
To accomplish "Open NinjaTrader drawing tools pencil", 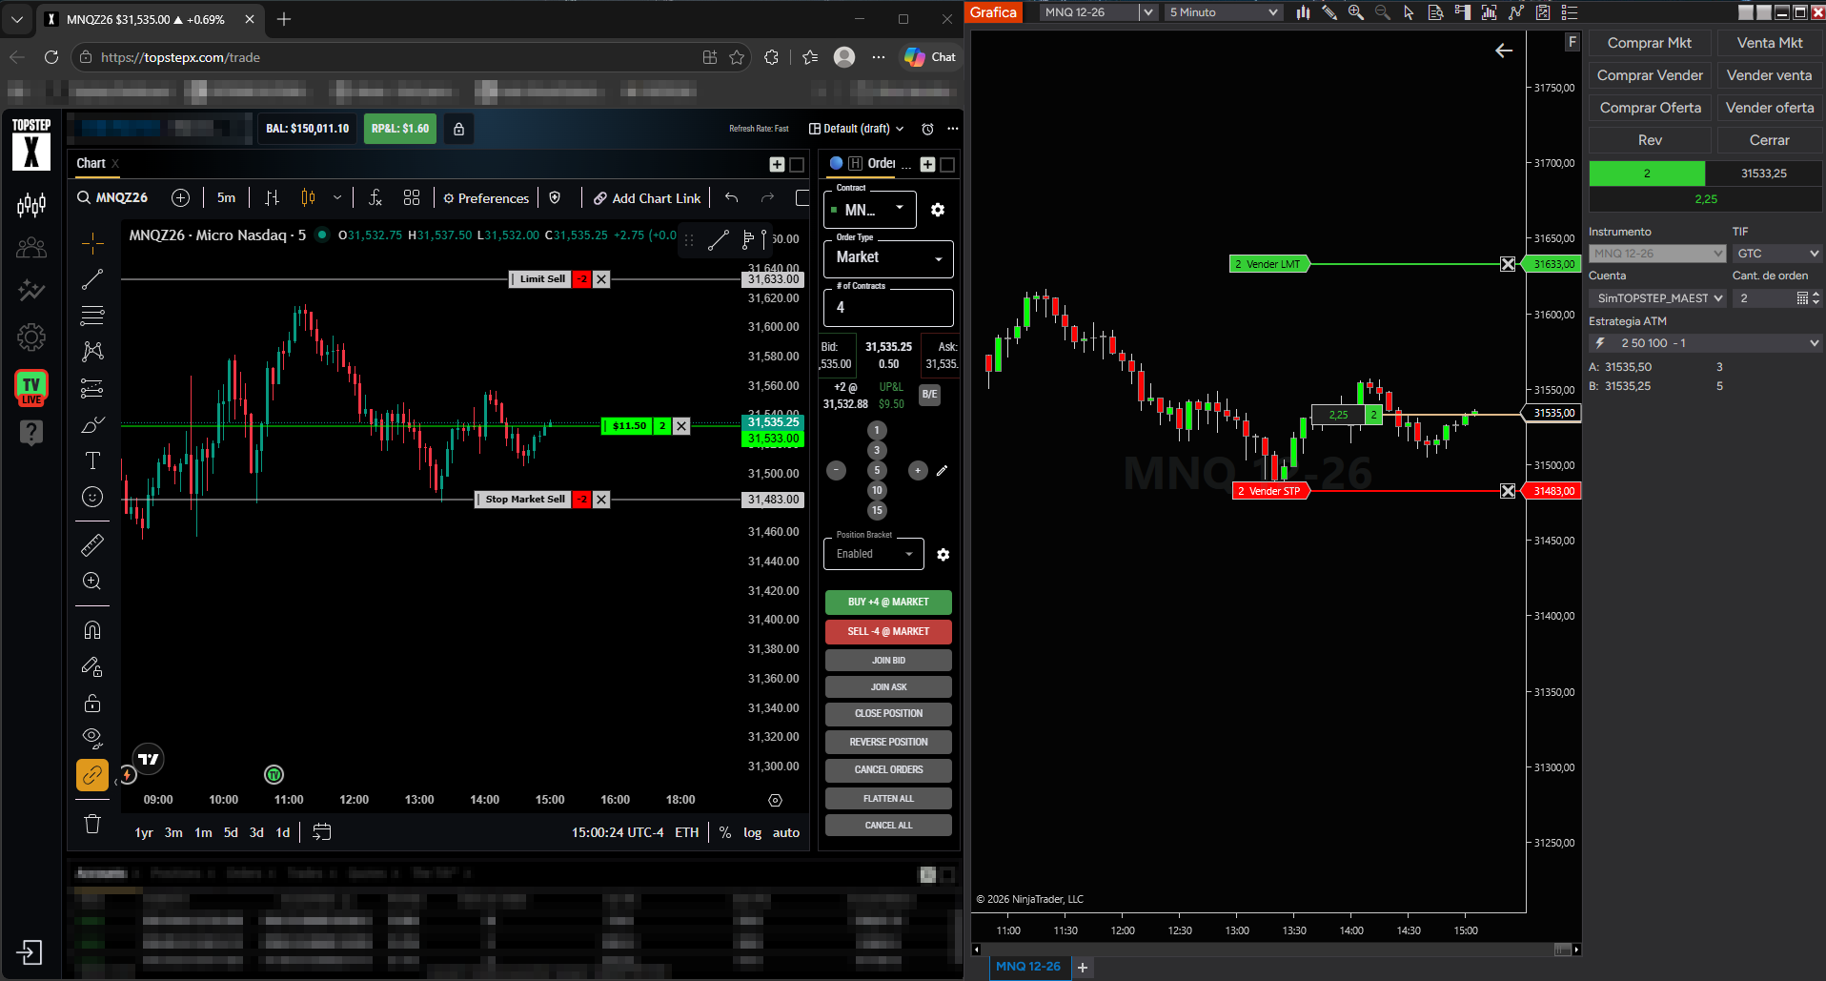I will (1329, 12).
